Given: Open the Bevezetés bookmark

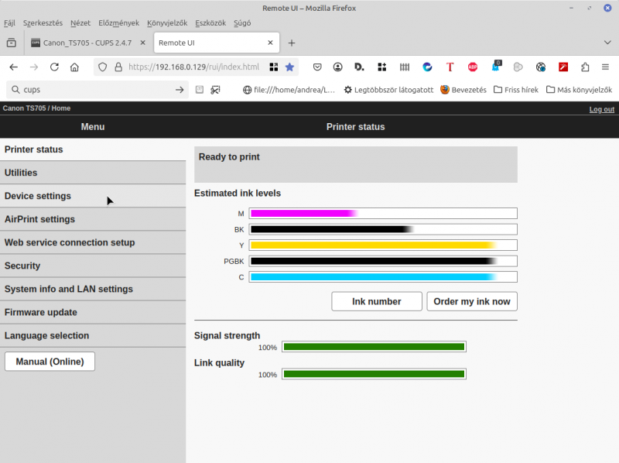Looking at the screenshot, I should [463, 90].
